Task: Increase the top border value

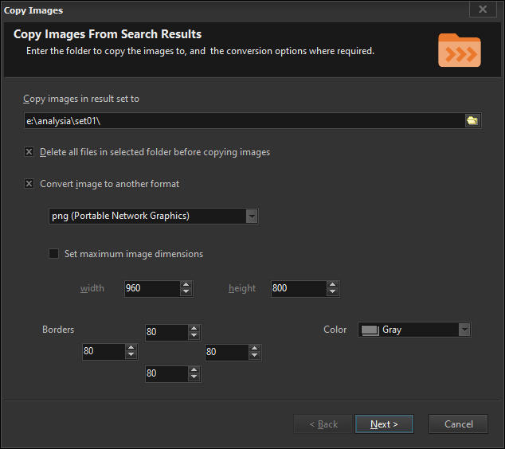Action: click(x=194, y=328)
